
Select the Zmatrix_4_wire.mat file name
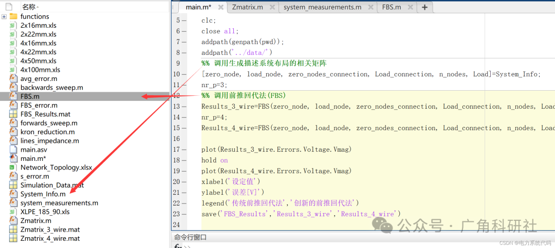click(x=50, y=238)
